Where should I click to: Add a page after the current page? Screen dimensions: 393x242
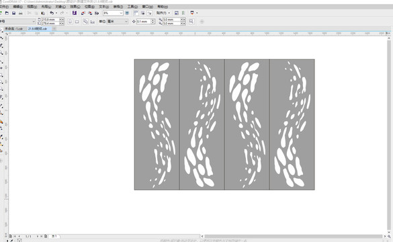click(x=46, y=236)
